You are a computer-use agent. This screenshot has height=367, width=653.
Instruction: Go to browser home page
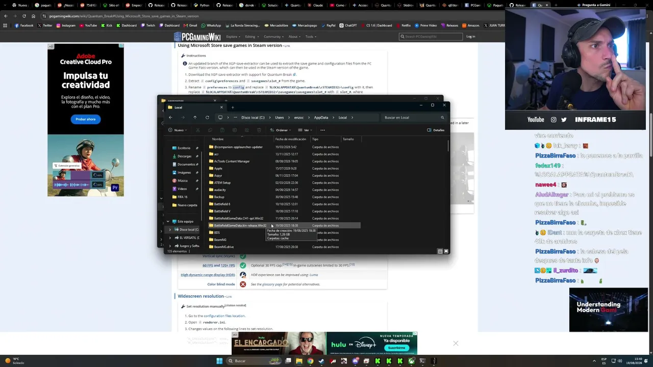(33, 16)
